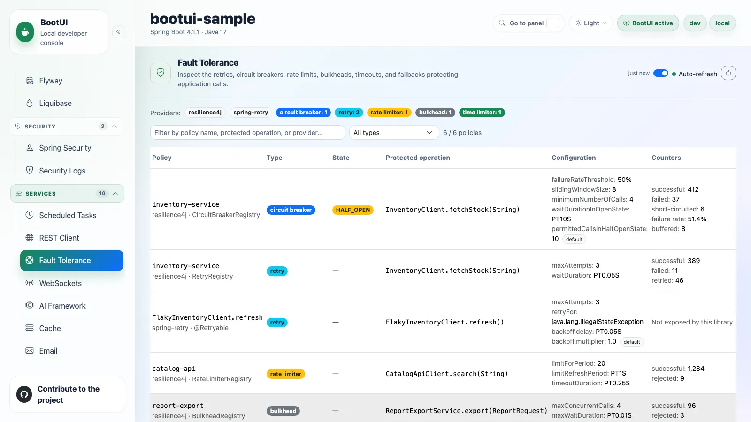Click the rate limiter type badge for catalog-api
Viewport: 751px width, 422px height.
286,374
